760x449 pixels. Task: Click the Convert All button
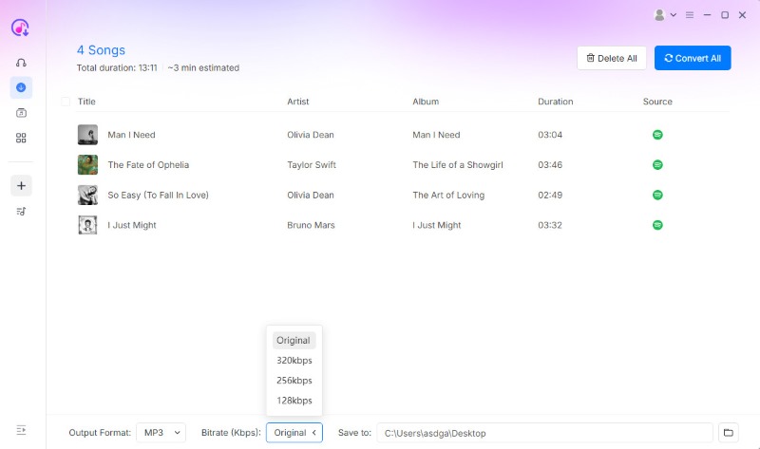click(x=693, y=58)
